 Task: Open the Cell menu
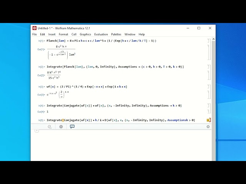(x=74, y=34)
